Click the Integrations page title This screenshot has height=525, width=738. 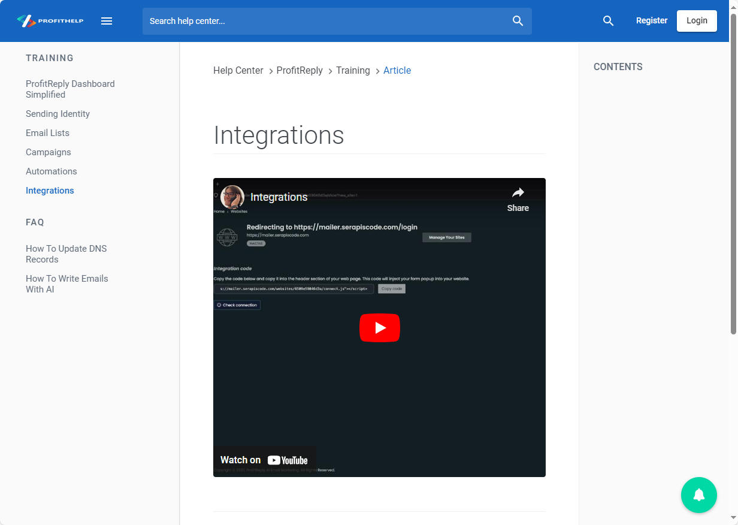click(x=279, y=135)
